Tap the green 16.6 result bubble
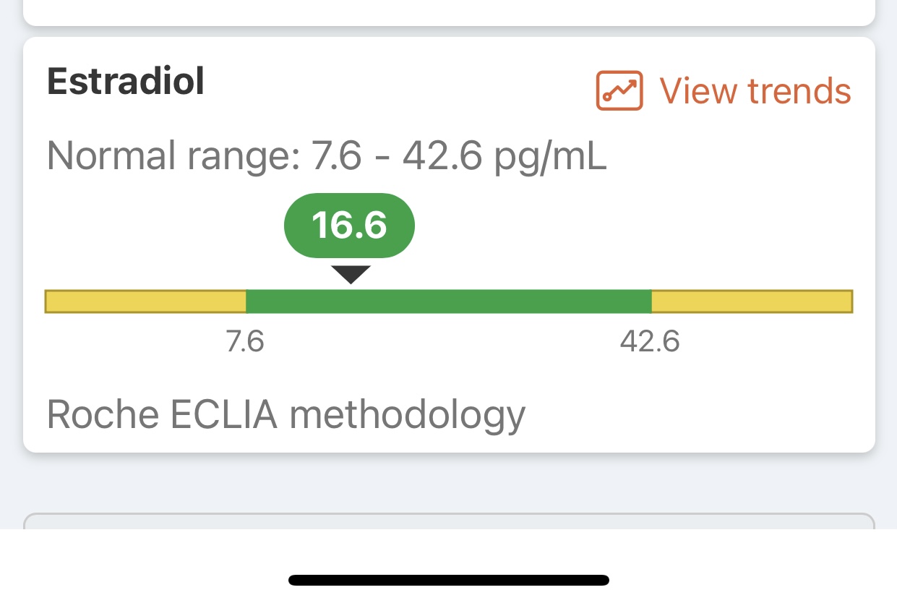The image size is (897, 603). pos(350,226)
